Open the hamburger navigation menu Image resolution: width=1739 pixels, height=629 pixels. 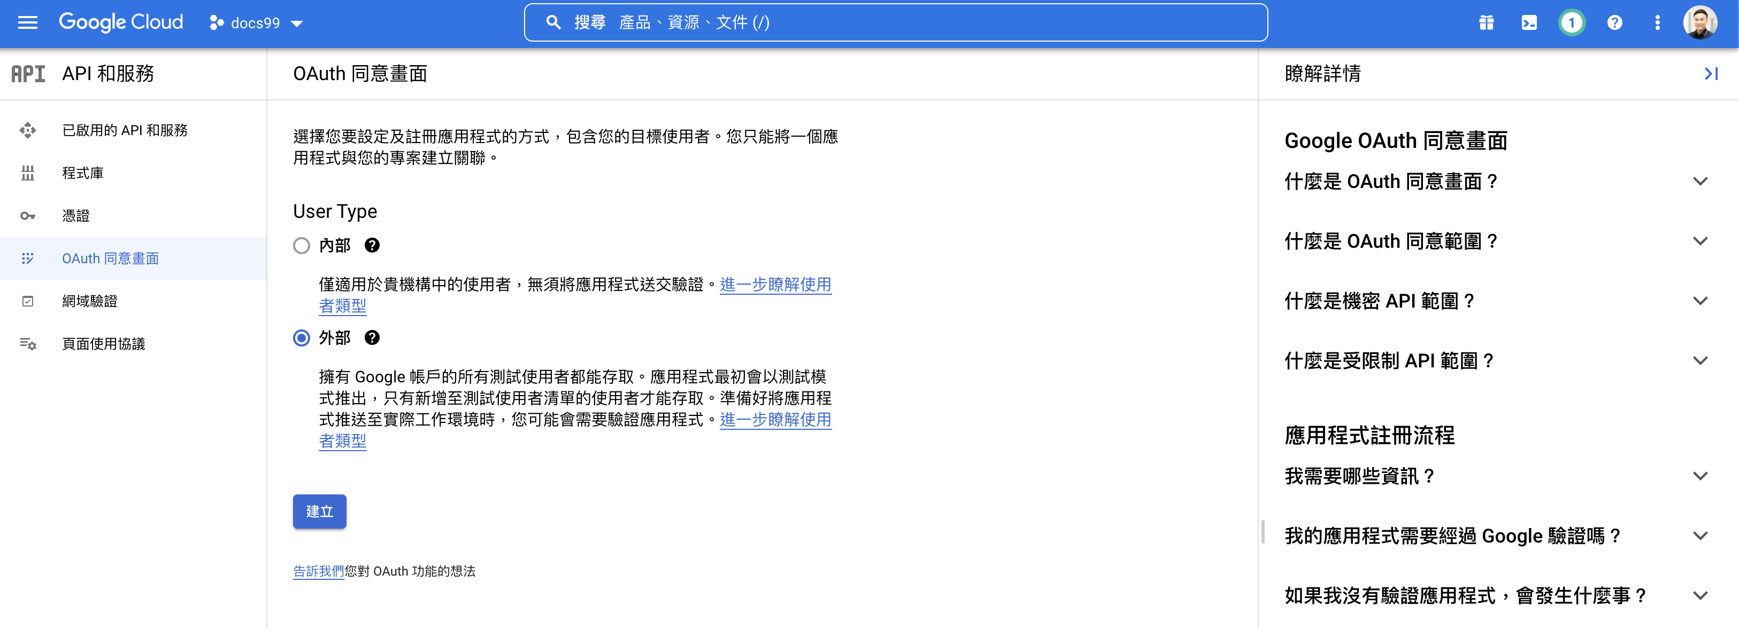pos(28,23)
